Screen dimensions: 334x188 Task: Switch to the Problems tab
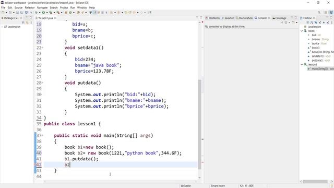click(212, 18)
